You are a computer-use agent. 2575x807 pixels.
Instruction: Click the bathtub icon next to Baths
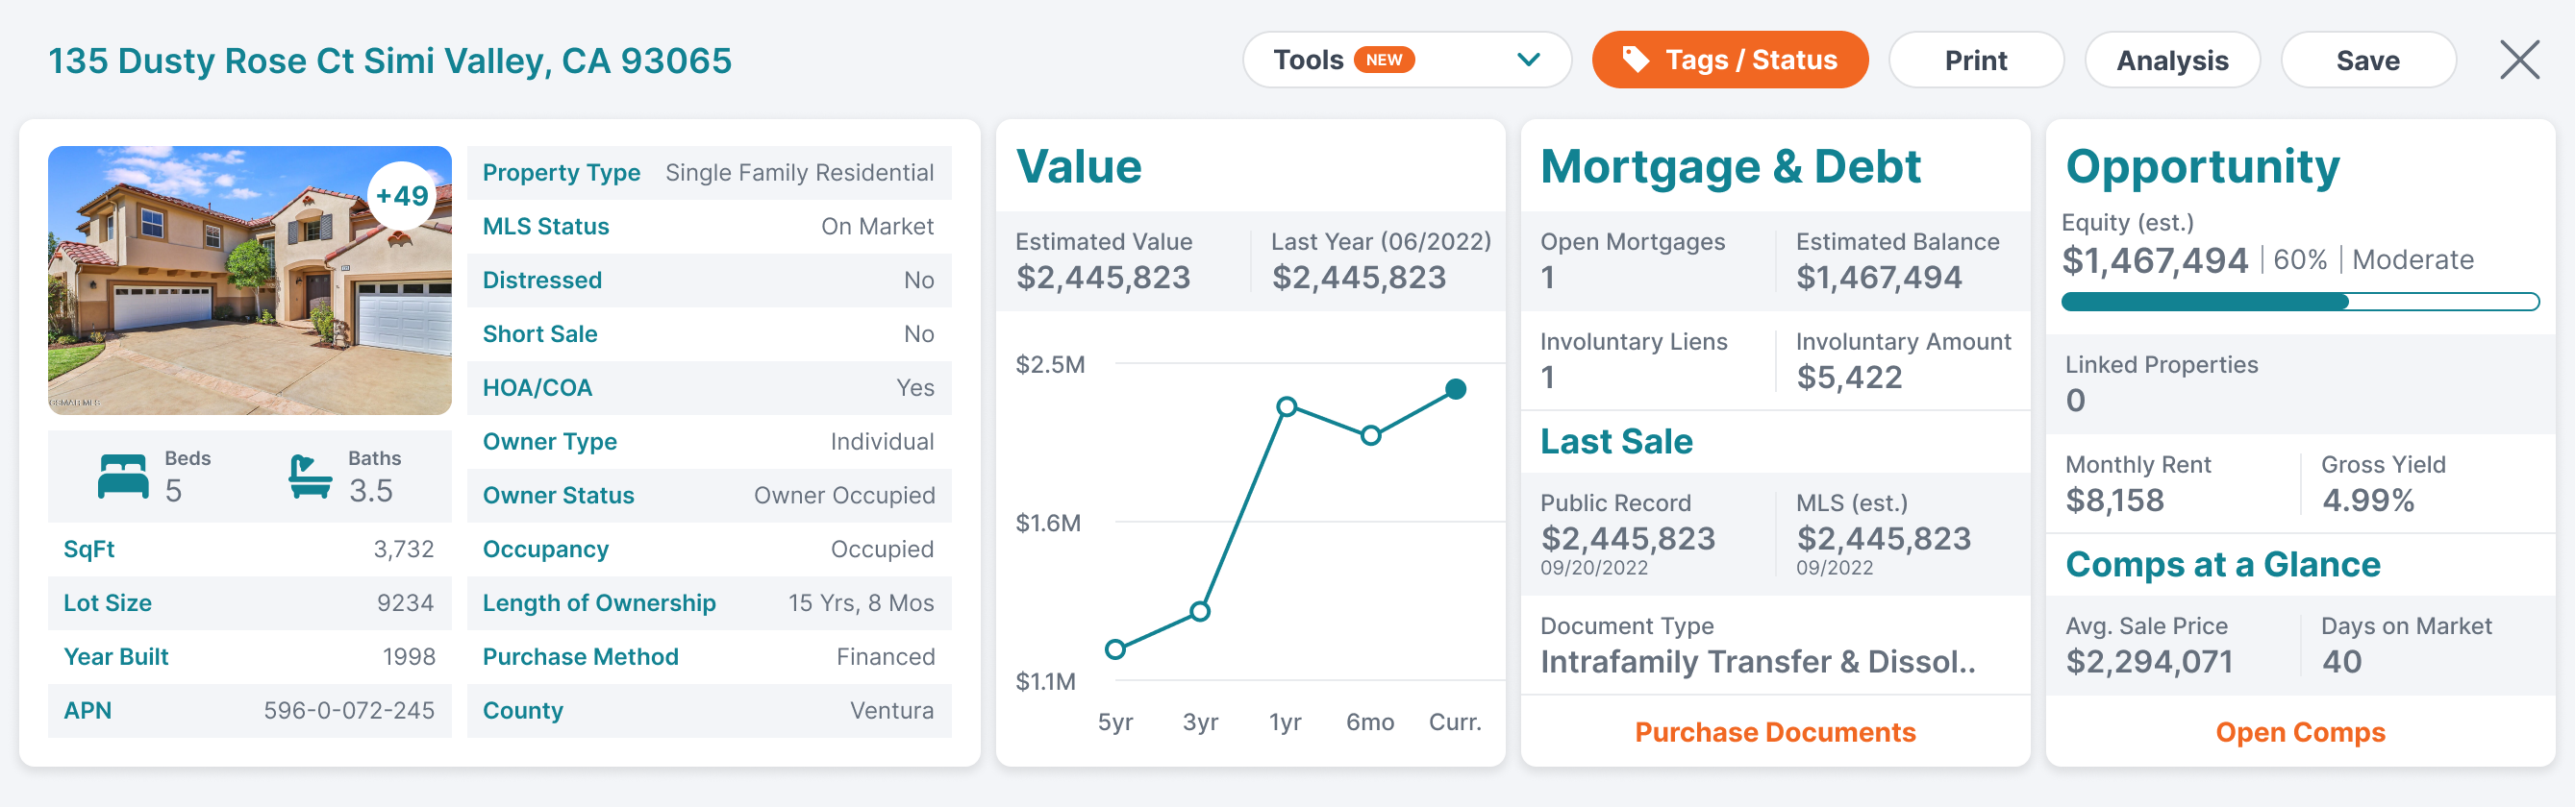(x=310, y=477)
